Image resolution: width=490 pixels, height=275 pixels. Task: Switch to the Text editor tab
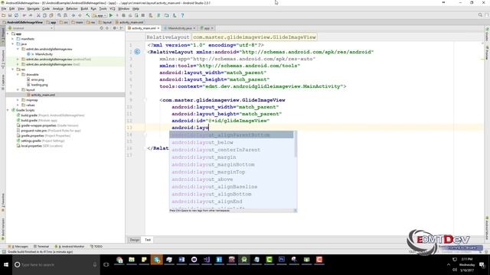coord(148,240)
